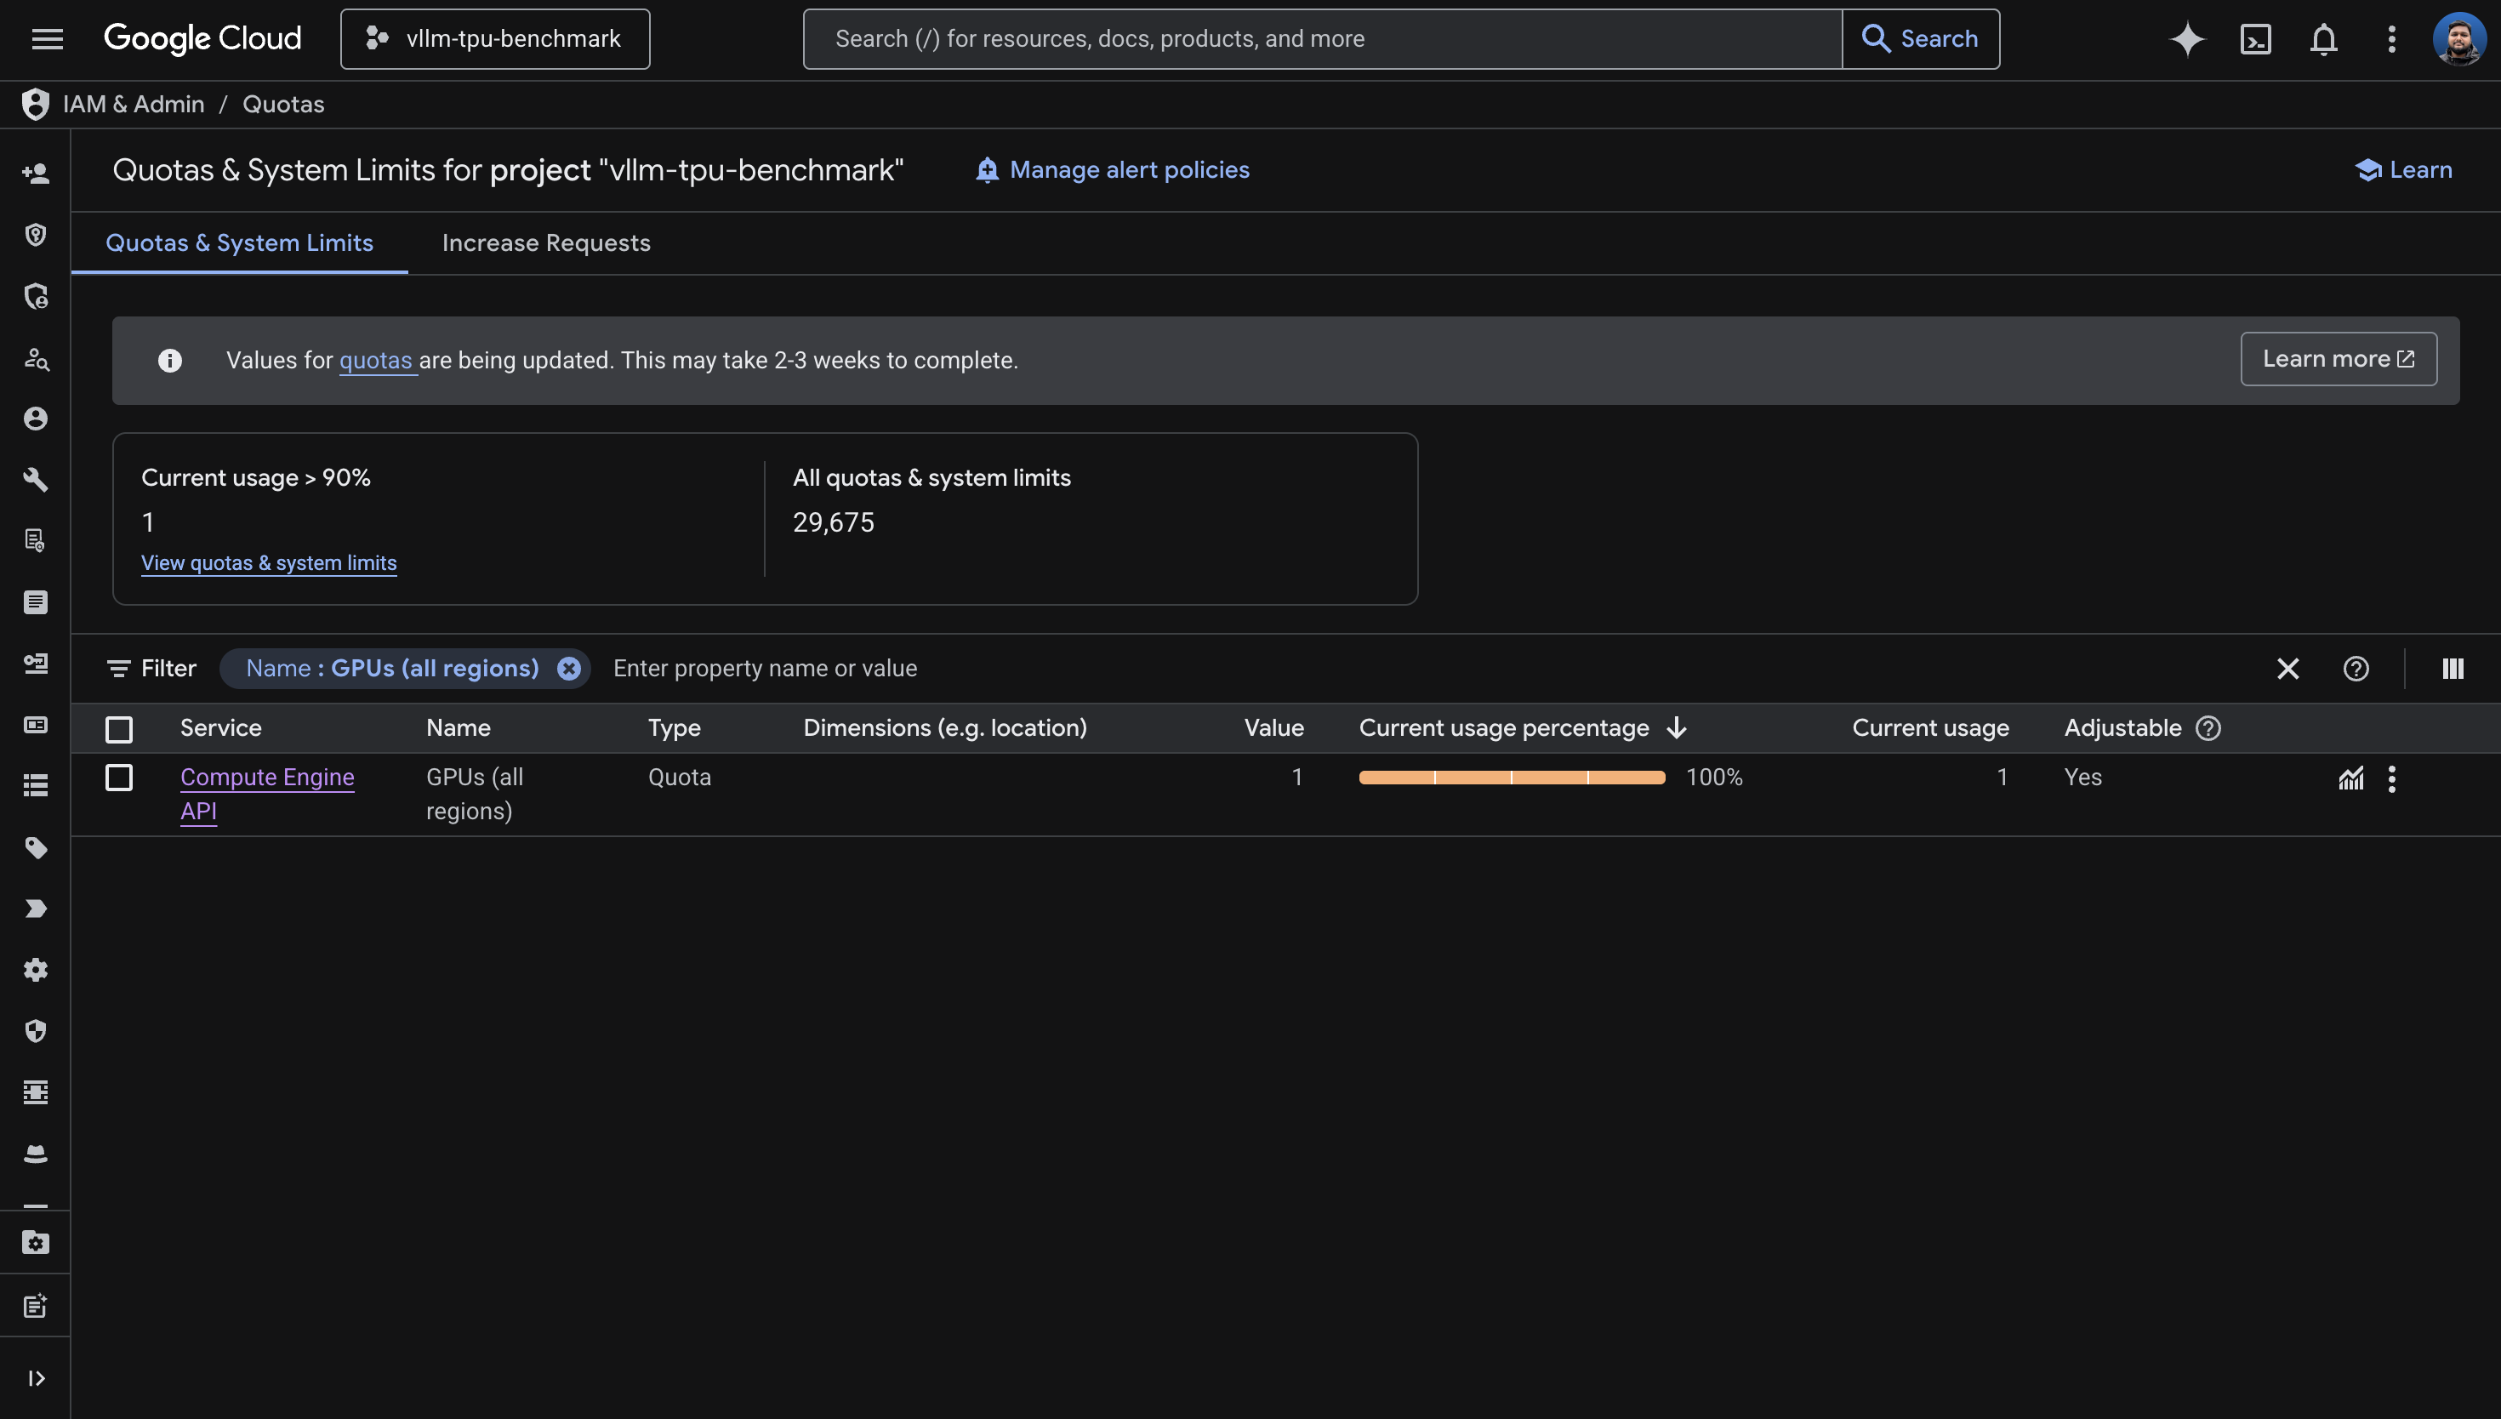The image size is (2501, 1419).
Task: Open the main navigation hamburger menu
Action: coord(47,38)
